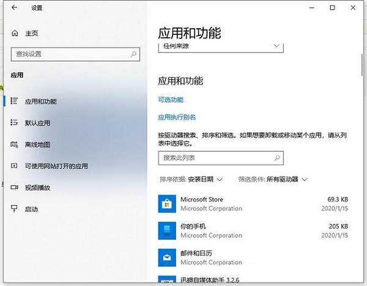Click the vertical scrollbar thumb

pyautogui.click(x=362, y=65)
